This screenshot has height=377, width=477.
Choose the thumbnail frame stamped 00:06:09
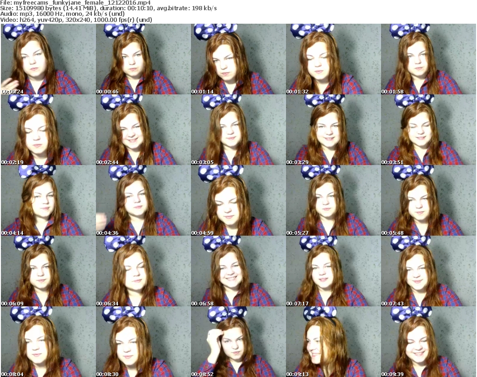[x=48, y=271]
